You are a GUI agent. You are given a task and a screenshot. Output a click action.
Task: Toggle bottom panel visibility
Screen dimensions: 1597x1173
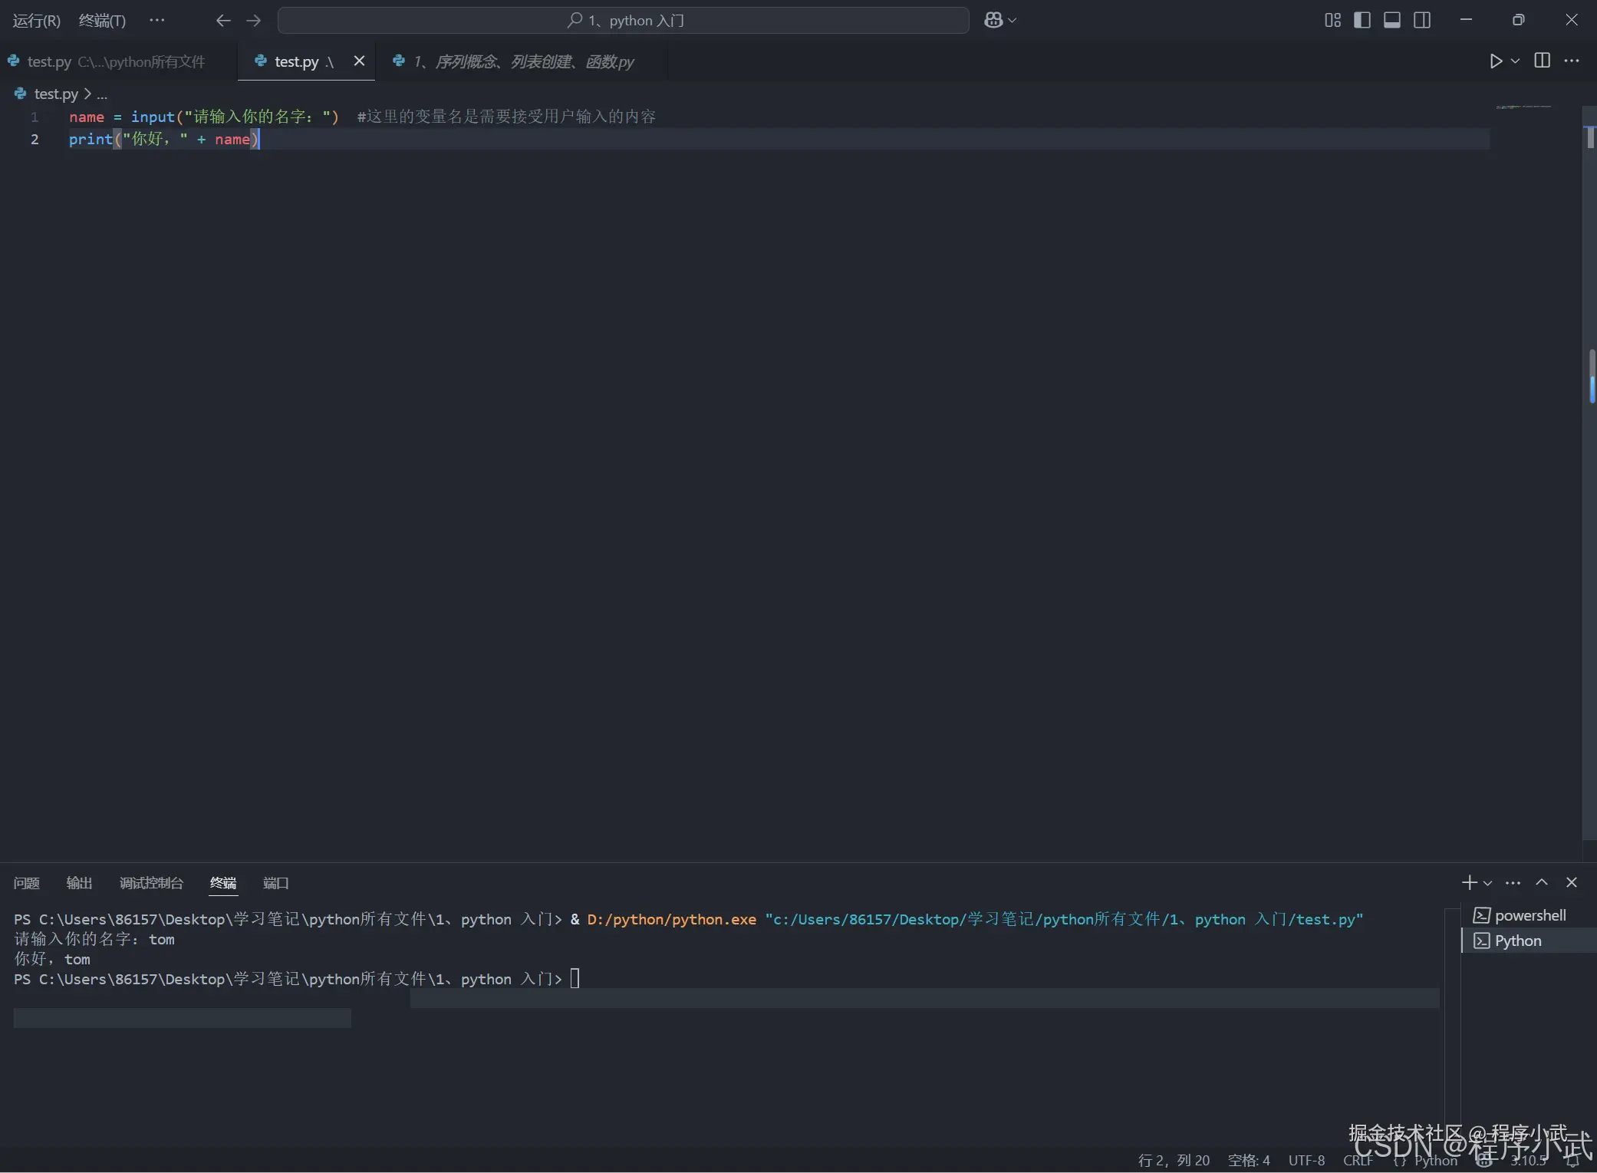1391,20
